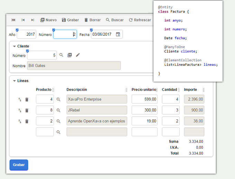Viewport: 235px width, 179px height.
Task: Click the Importe value 2.396,00
Action: 194,99
